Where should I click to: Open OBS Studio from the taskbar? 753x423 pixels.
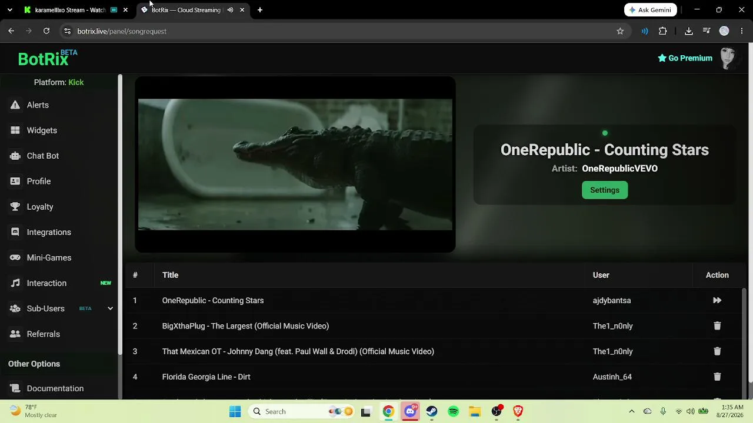497,411
